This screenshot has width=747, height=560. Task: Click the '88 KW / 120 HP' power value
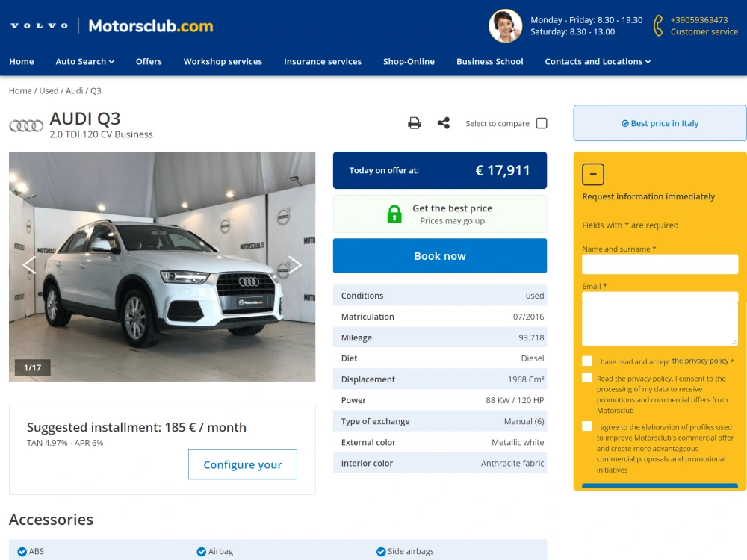[x=515, y=400]
